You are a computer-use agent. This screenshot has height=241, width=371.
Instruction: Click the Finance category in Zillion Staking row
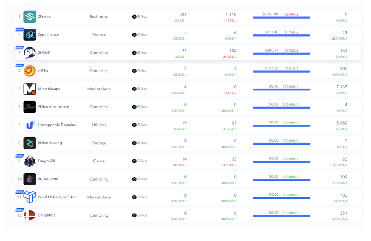coord(99,143)
